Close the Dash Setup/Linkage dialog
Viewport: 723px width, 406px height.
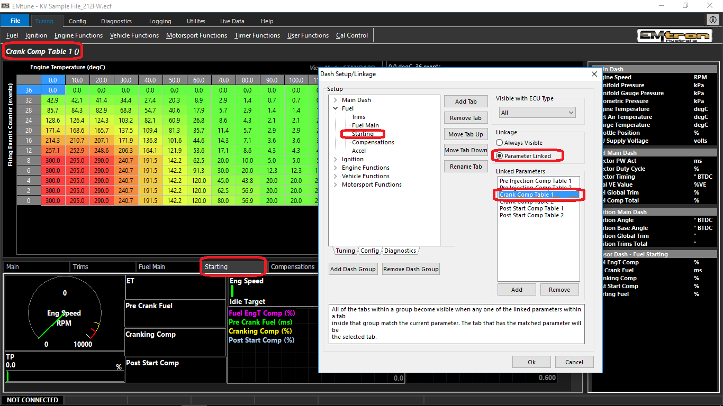point(594,74)
